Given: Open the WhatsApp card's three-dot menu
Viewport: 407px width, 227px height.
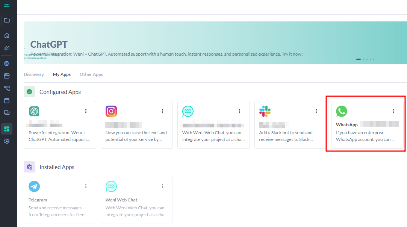Looking at the screenshot, I should click(393, 111).
